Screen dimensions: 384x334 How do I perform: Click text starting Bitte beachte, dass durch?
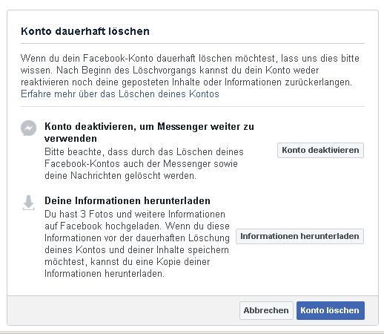(144, 164)
